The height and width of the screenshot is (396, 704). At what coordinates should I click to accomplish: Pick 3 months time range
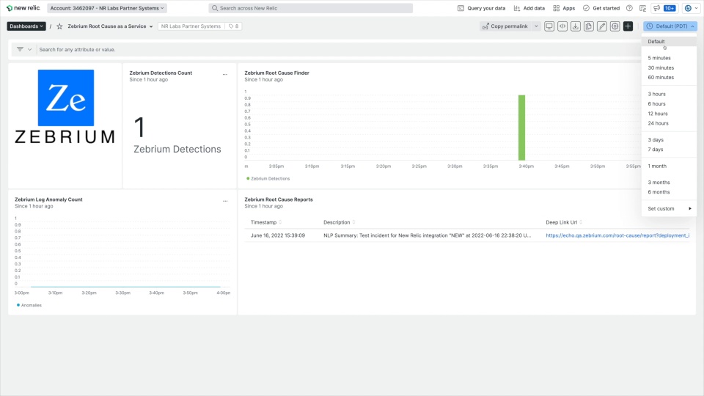[x=669, y=183]
